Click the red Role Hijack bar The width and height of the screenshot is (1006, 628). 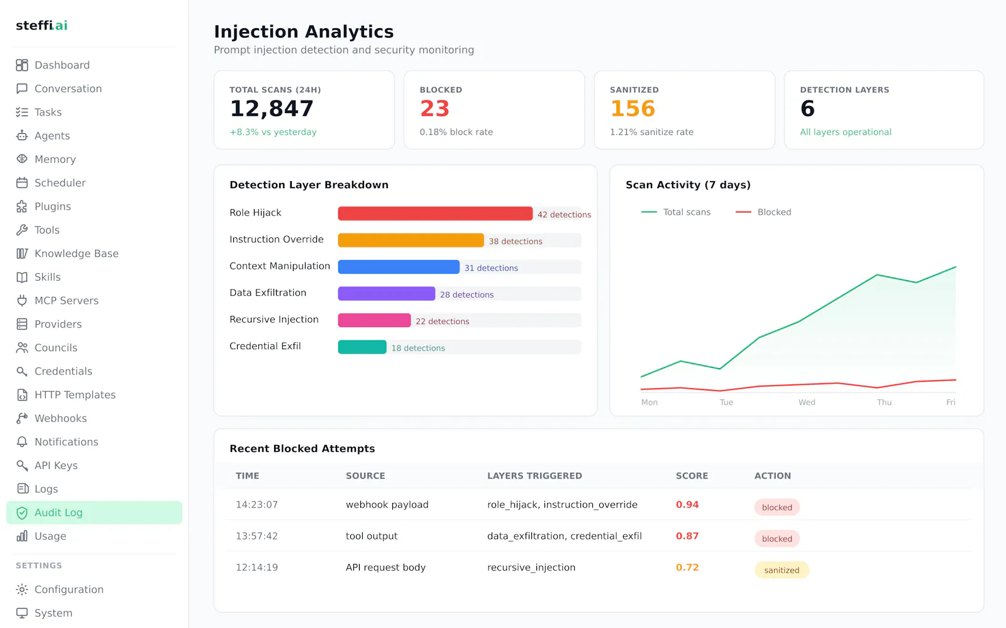coord(435,214)
